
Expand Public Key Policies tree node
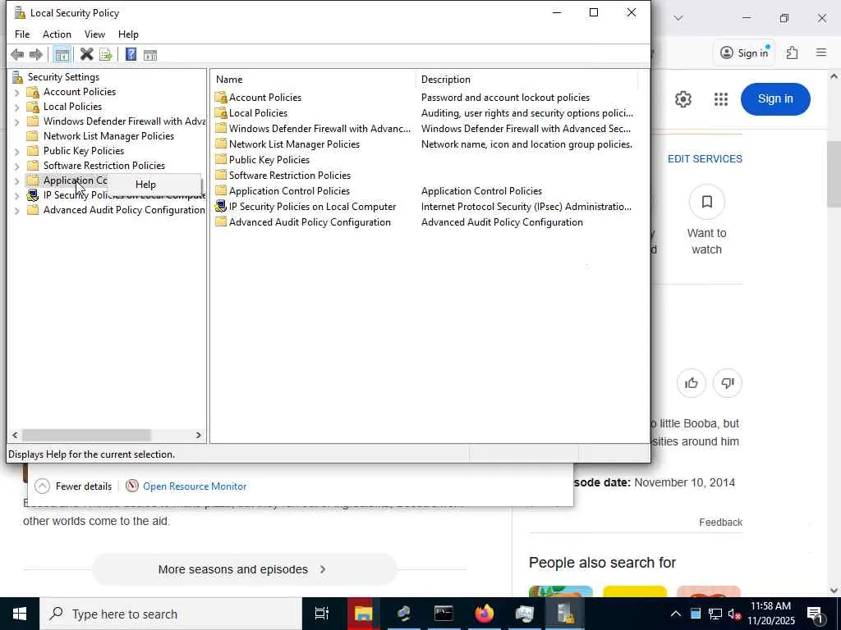[x=16, y=152]
